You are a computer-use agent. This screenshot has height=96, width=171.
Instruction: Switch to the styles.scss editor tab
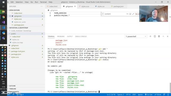point(85,6)
